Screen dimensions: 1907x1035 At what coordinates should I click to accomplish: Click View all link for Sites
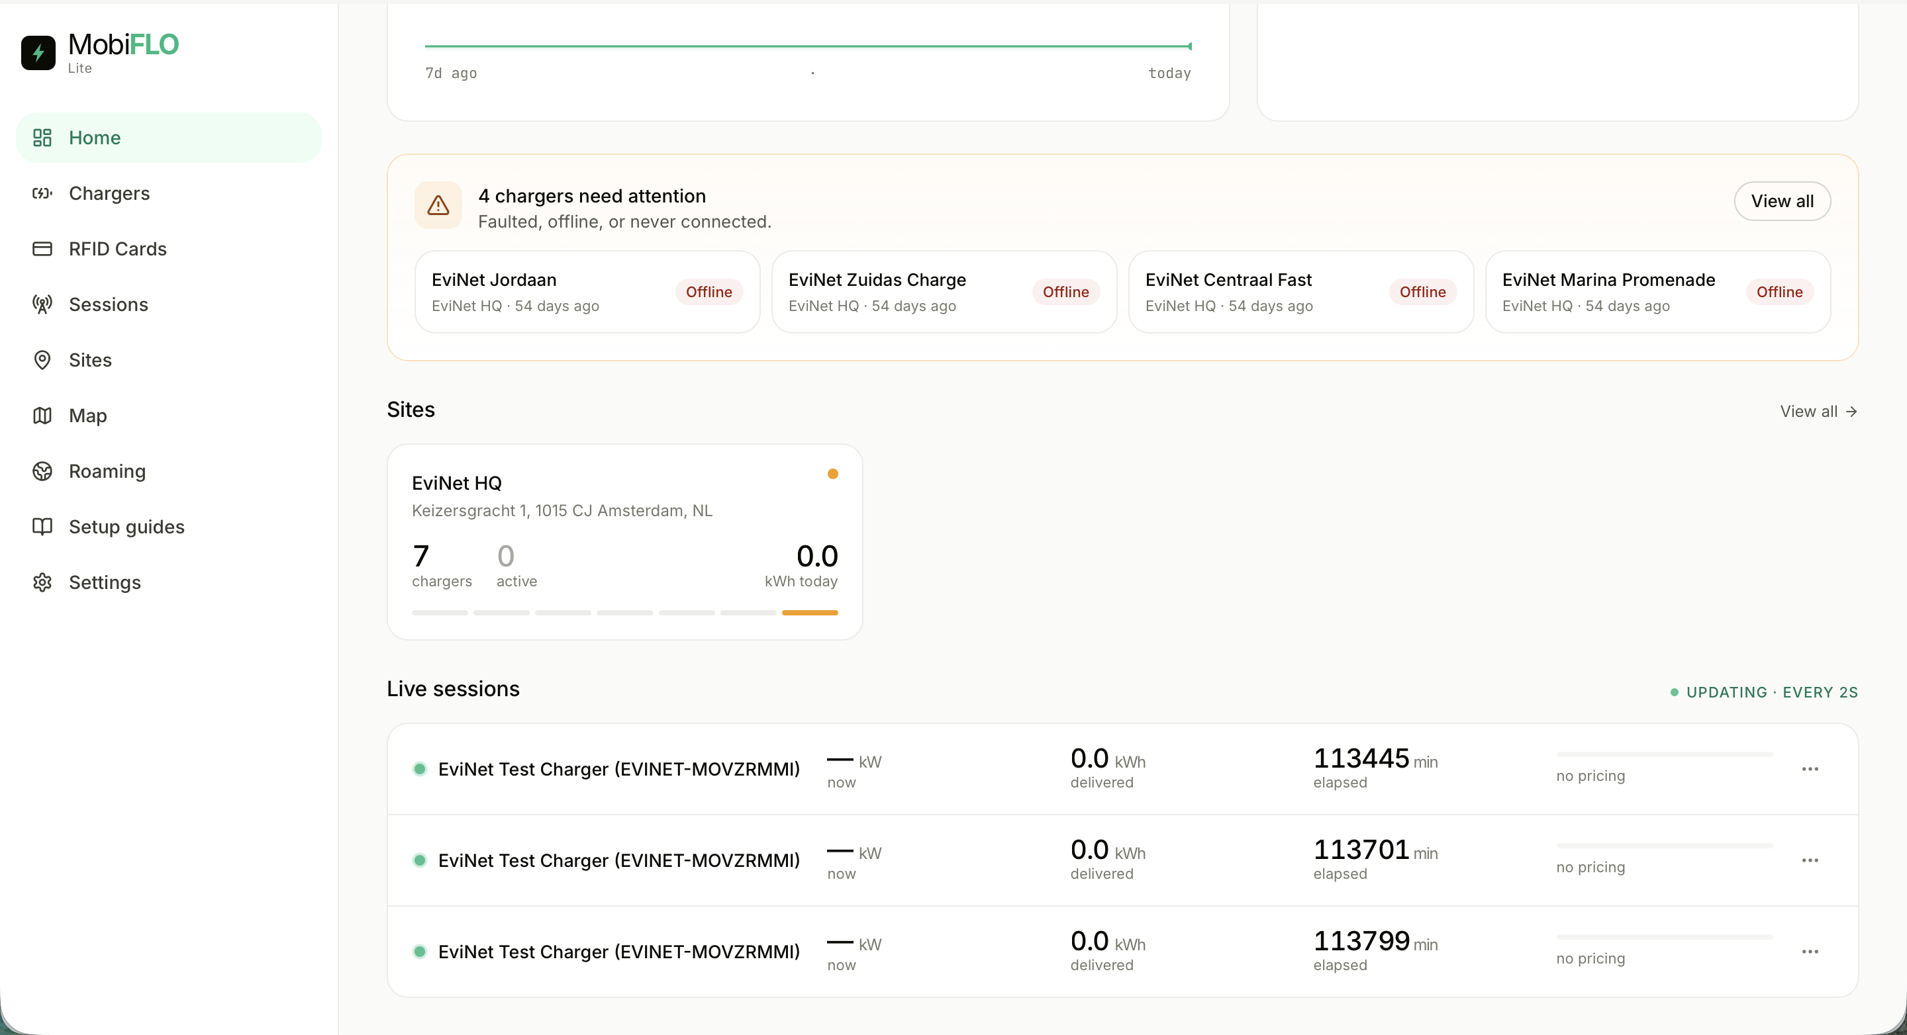coord(1818,412)
